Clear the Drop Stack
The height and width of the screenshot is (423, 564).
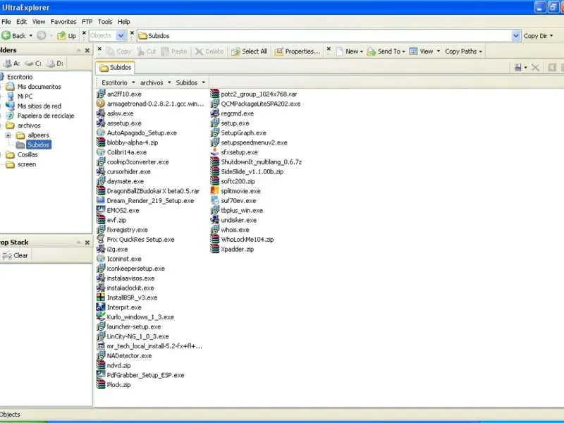pyautogui.click(x=15, y=255)
